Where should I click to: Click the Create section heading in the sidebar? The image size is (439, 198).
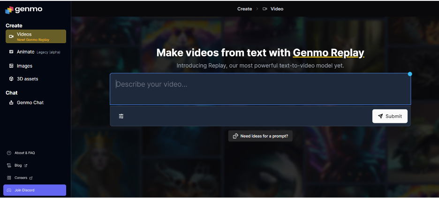(x=14, y=25)
